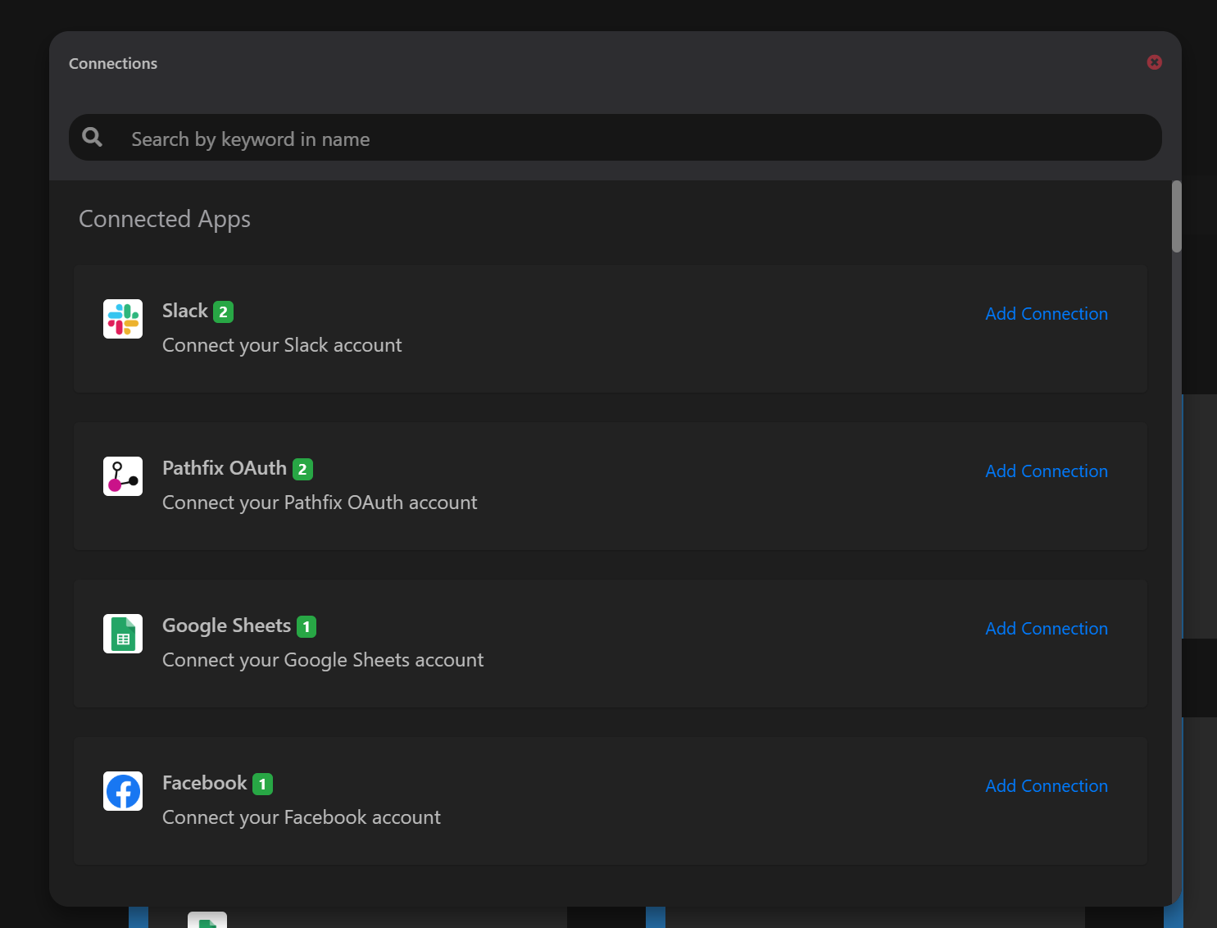This screenshot has width=1217, height=928.
Task: Click 'Connect your Facebook account' text
Action: point(302,817)
